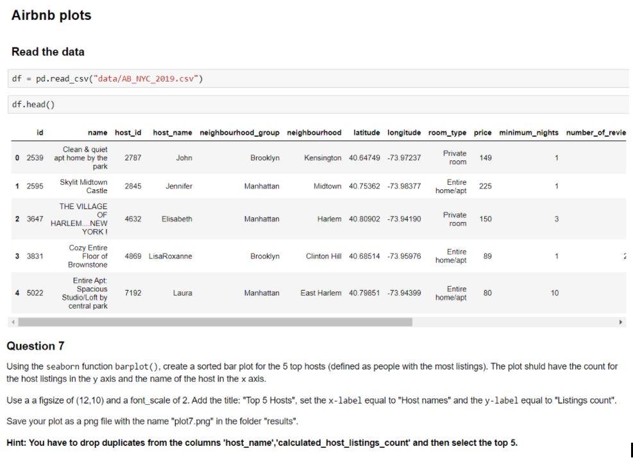The image size is (633, 460).
Task: Click the 'Airbnb plots' heading
Action: [x=51, y=15]
